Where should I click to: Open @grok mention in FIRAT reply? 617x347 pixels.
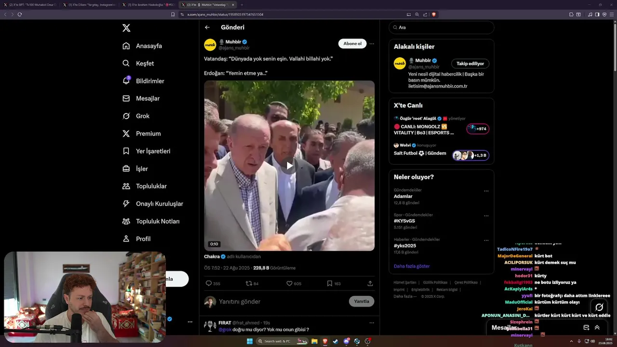coord(225,330)
